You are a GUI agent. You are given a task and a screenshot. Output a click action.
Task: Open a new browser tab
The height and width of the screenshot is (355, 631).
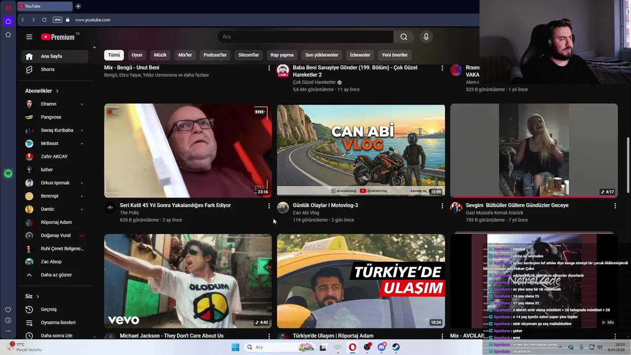(x=78, y=6)
